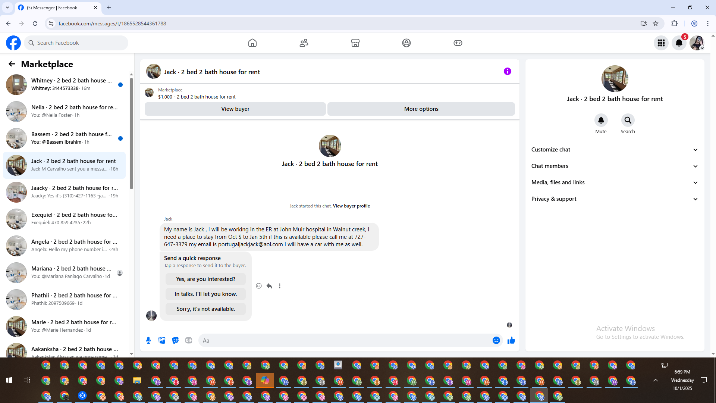The image size is (716, 403).
Task: Select the Jaacky conversation
Action: [x=65, y=192]
